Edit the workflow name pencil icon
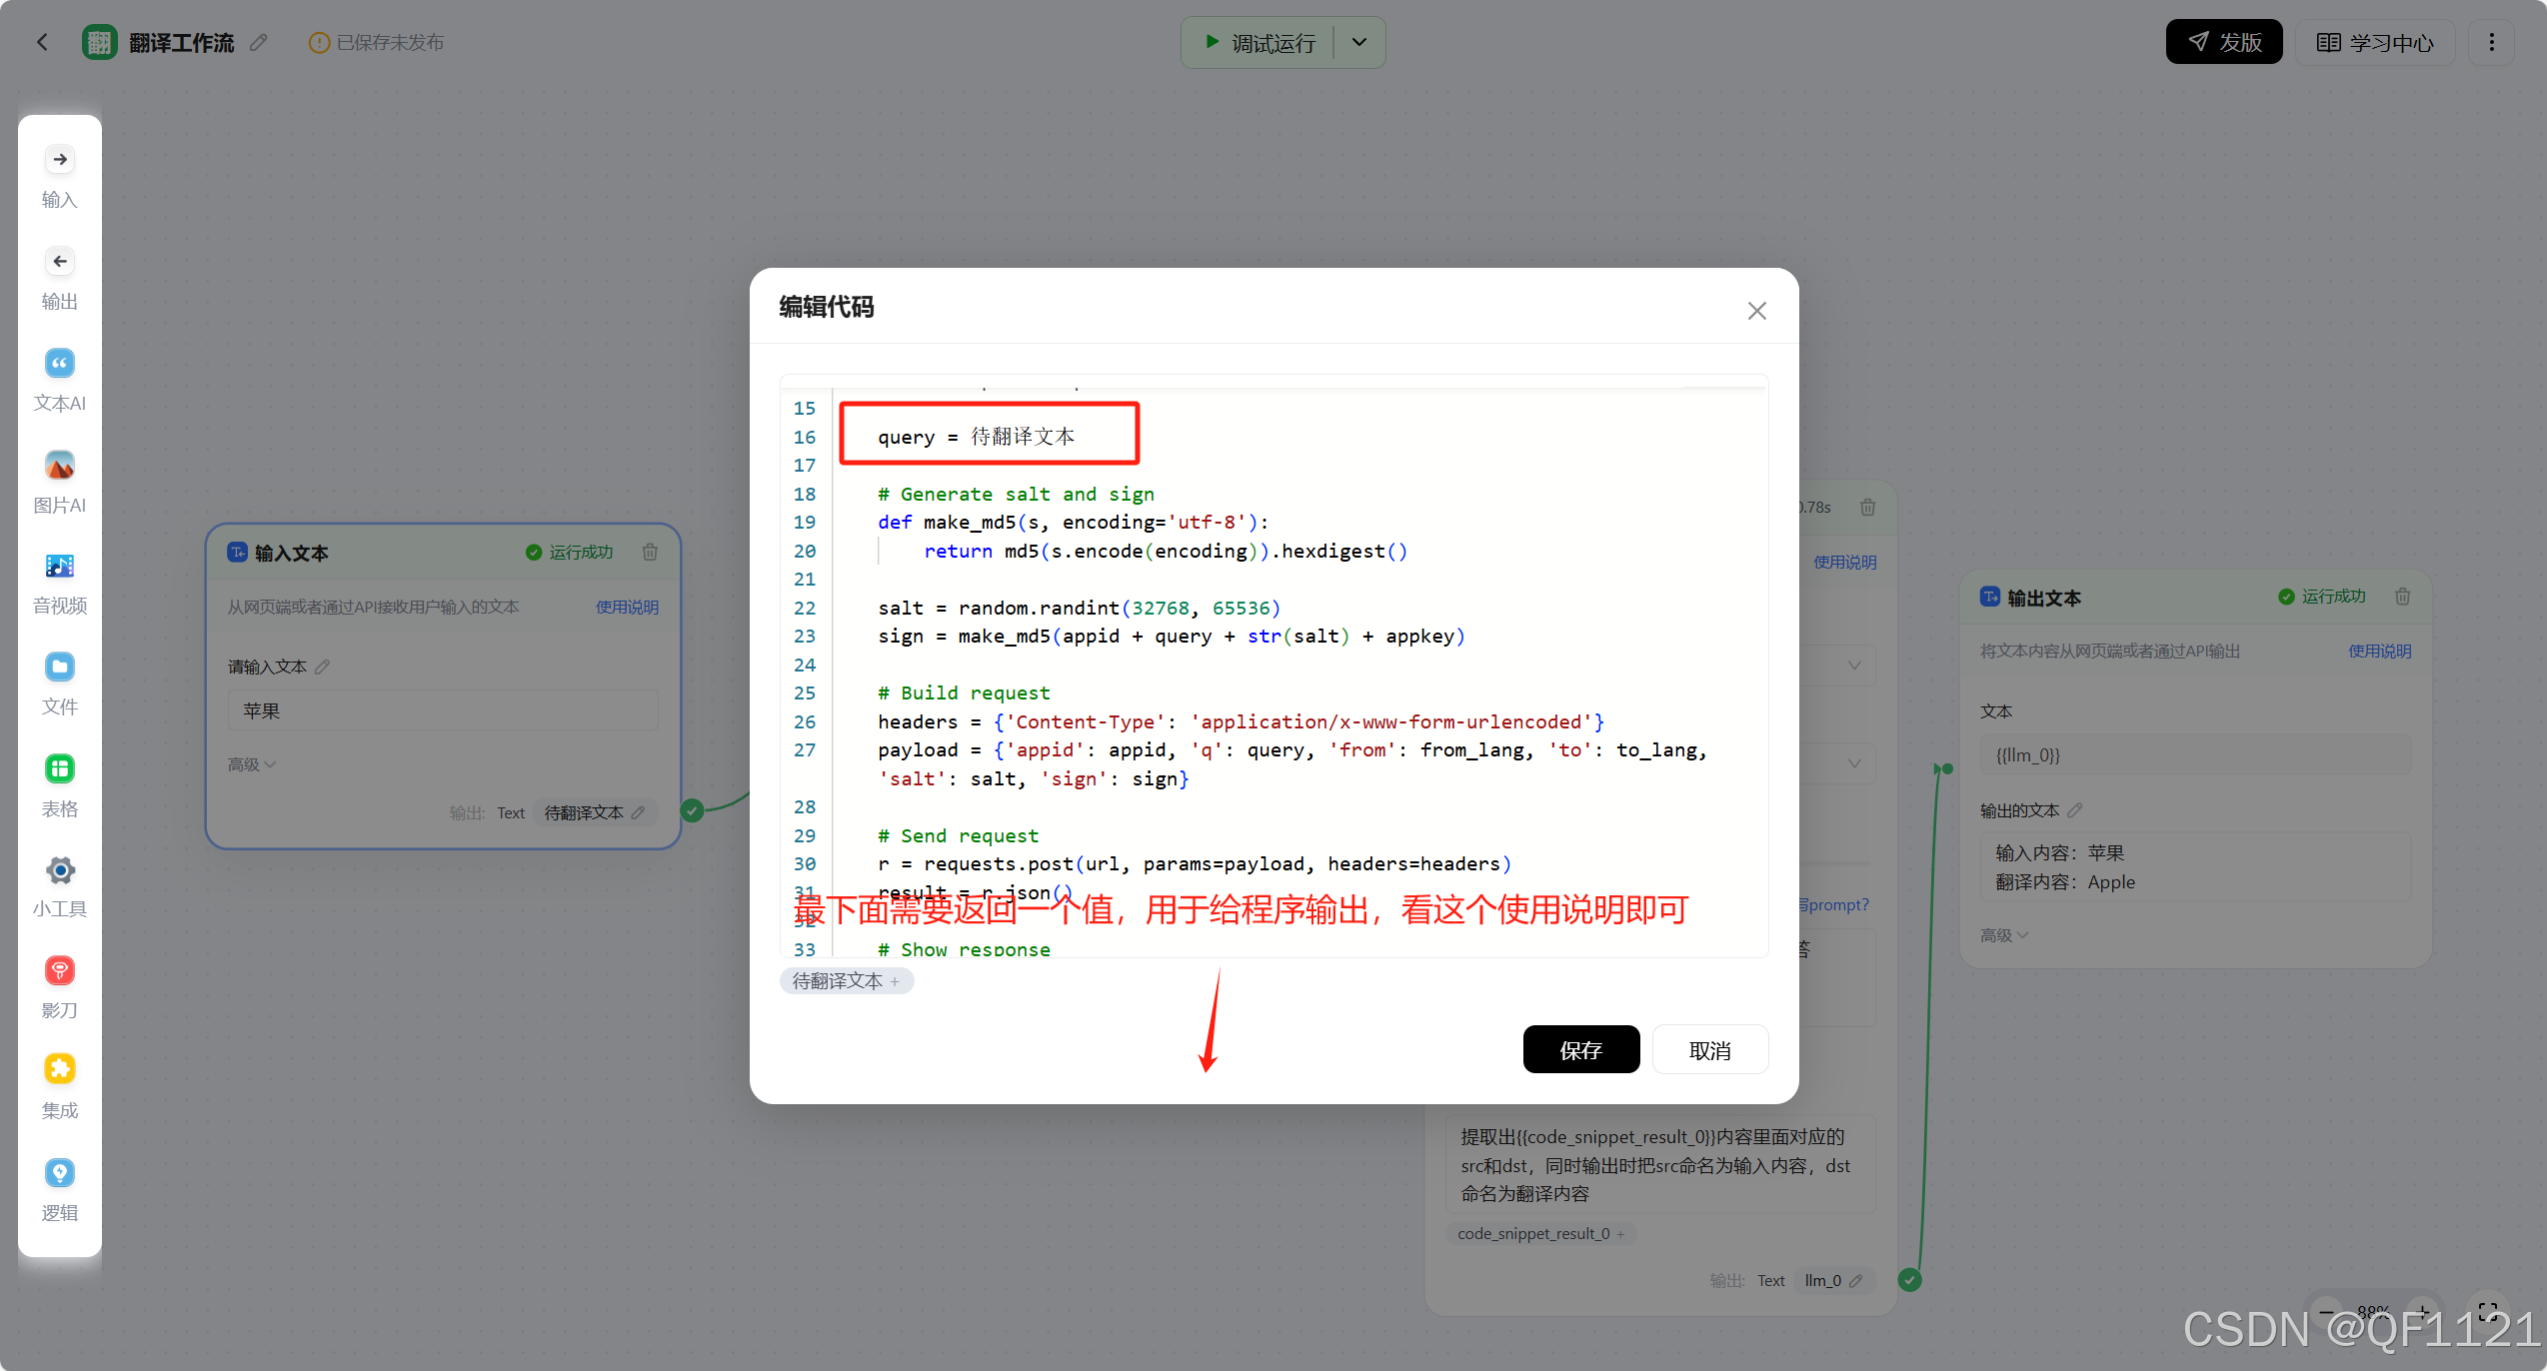 259,42
